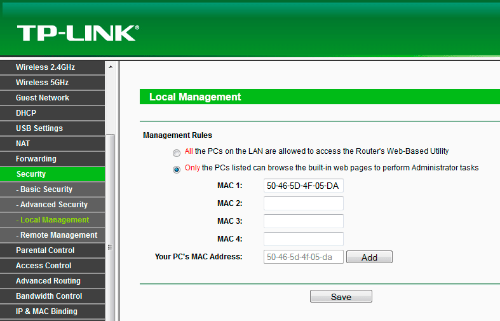Click the TP-LINK logo
Image resolution: width=500 pixels, height=321 pixels.
click(78, 33)
